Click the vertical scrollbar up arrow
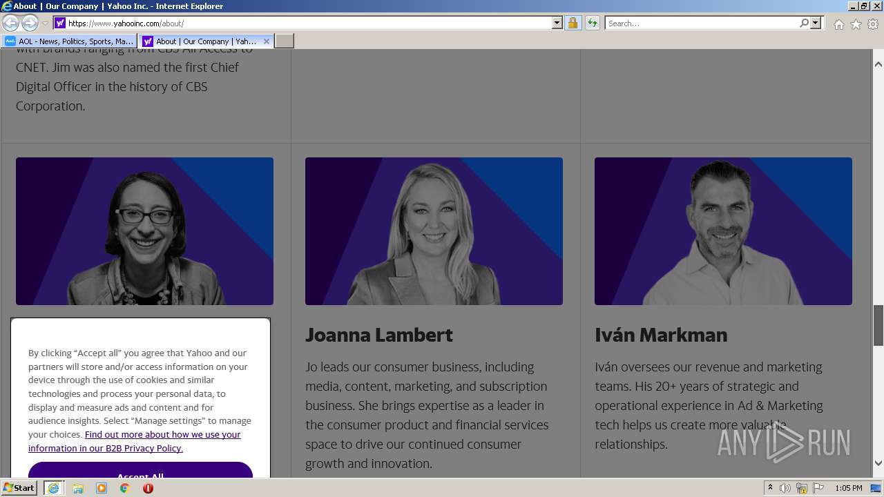 [x=878, y=64]
